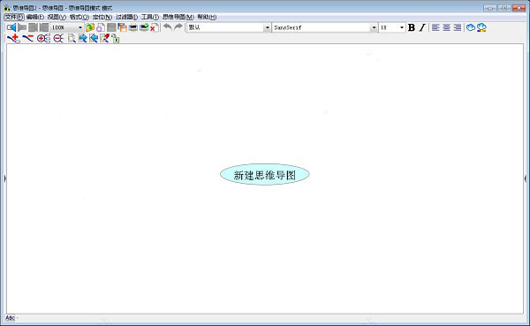The height and width of the screenshot is (326, 530).
Task: Toggle bold formatting
Action: coord(412,27)
